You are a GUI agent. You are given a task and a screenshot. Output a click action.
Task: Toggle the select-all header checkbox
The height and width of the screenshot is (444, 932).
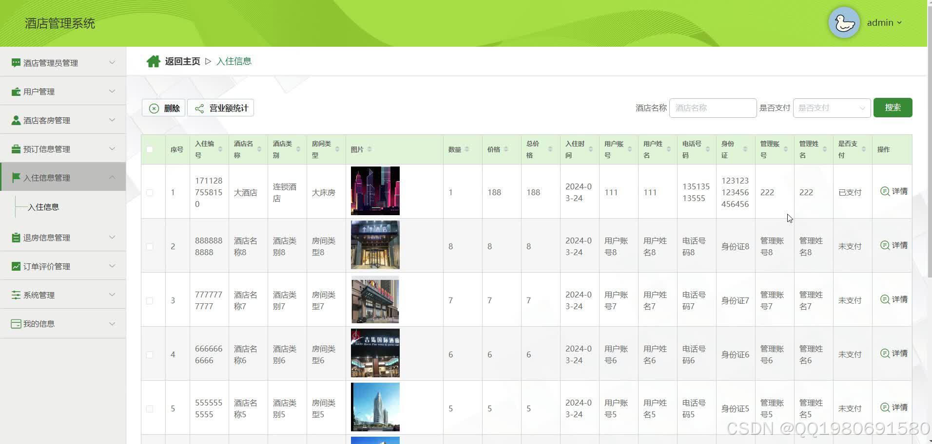click(x=150, y=149)
